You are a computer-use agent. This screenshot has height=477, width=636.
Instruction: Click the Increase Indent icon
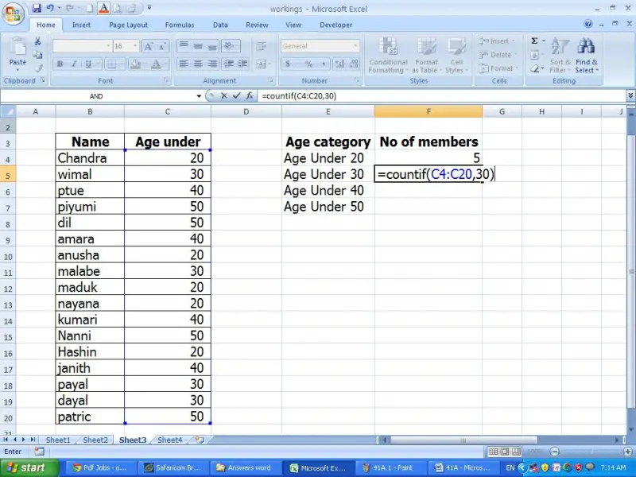pos(242,64)
